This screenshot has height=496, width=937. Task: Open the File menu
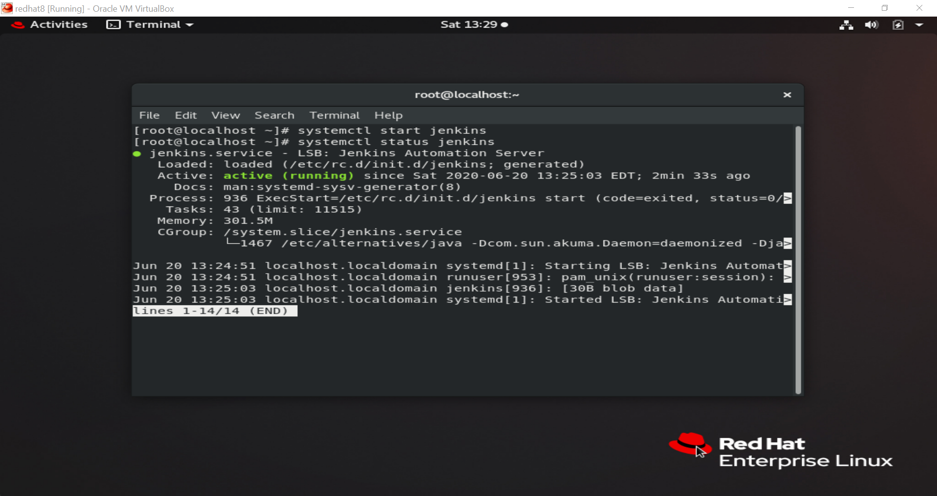point(149,116)
